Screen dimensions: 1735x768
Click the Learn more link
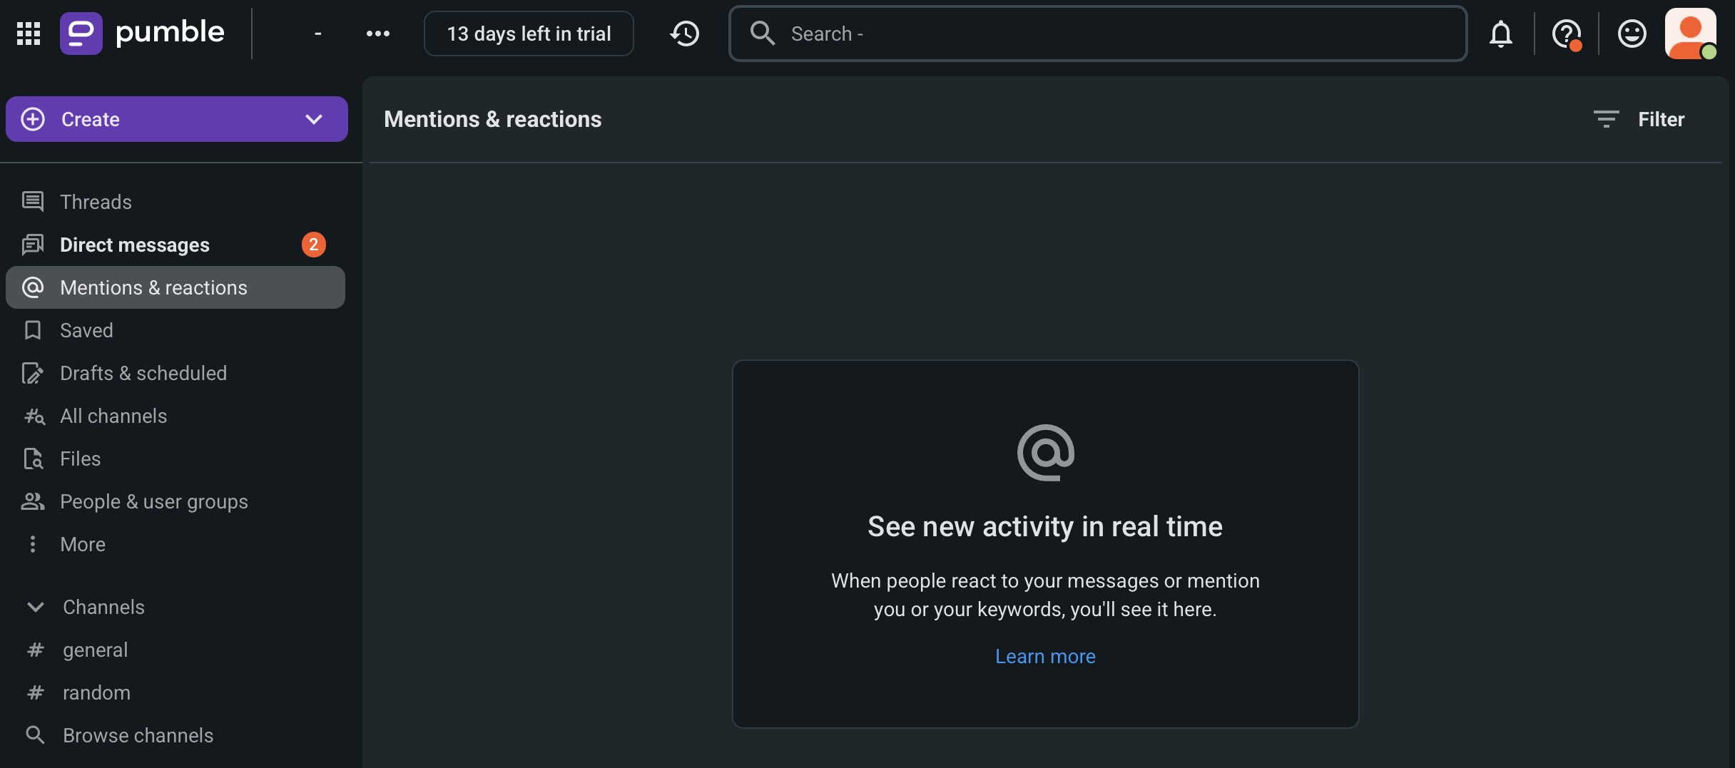(x=1044, y=656)
